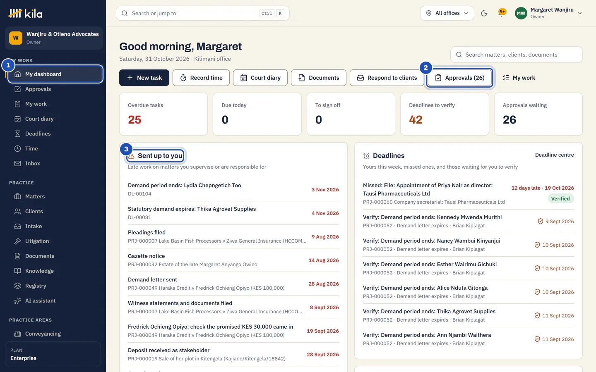The height and width of the screenshot is (372, 596).
Task: Click the Enterprise plan box
Action: point(53,354)
